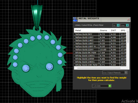This screenshot has width=138, height=103.
Task: Click the 5.02 DWT value
Action: point(113,40)
